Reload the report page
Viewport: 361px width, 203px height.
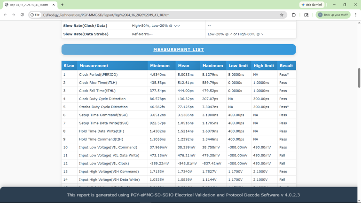point(22,15)
